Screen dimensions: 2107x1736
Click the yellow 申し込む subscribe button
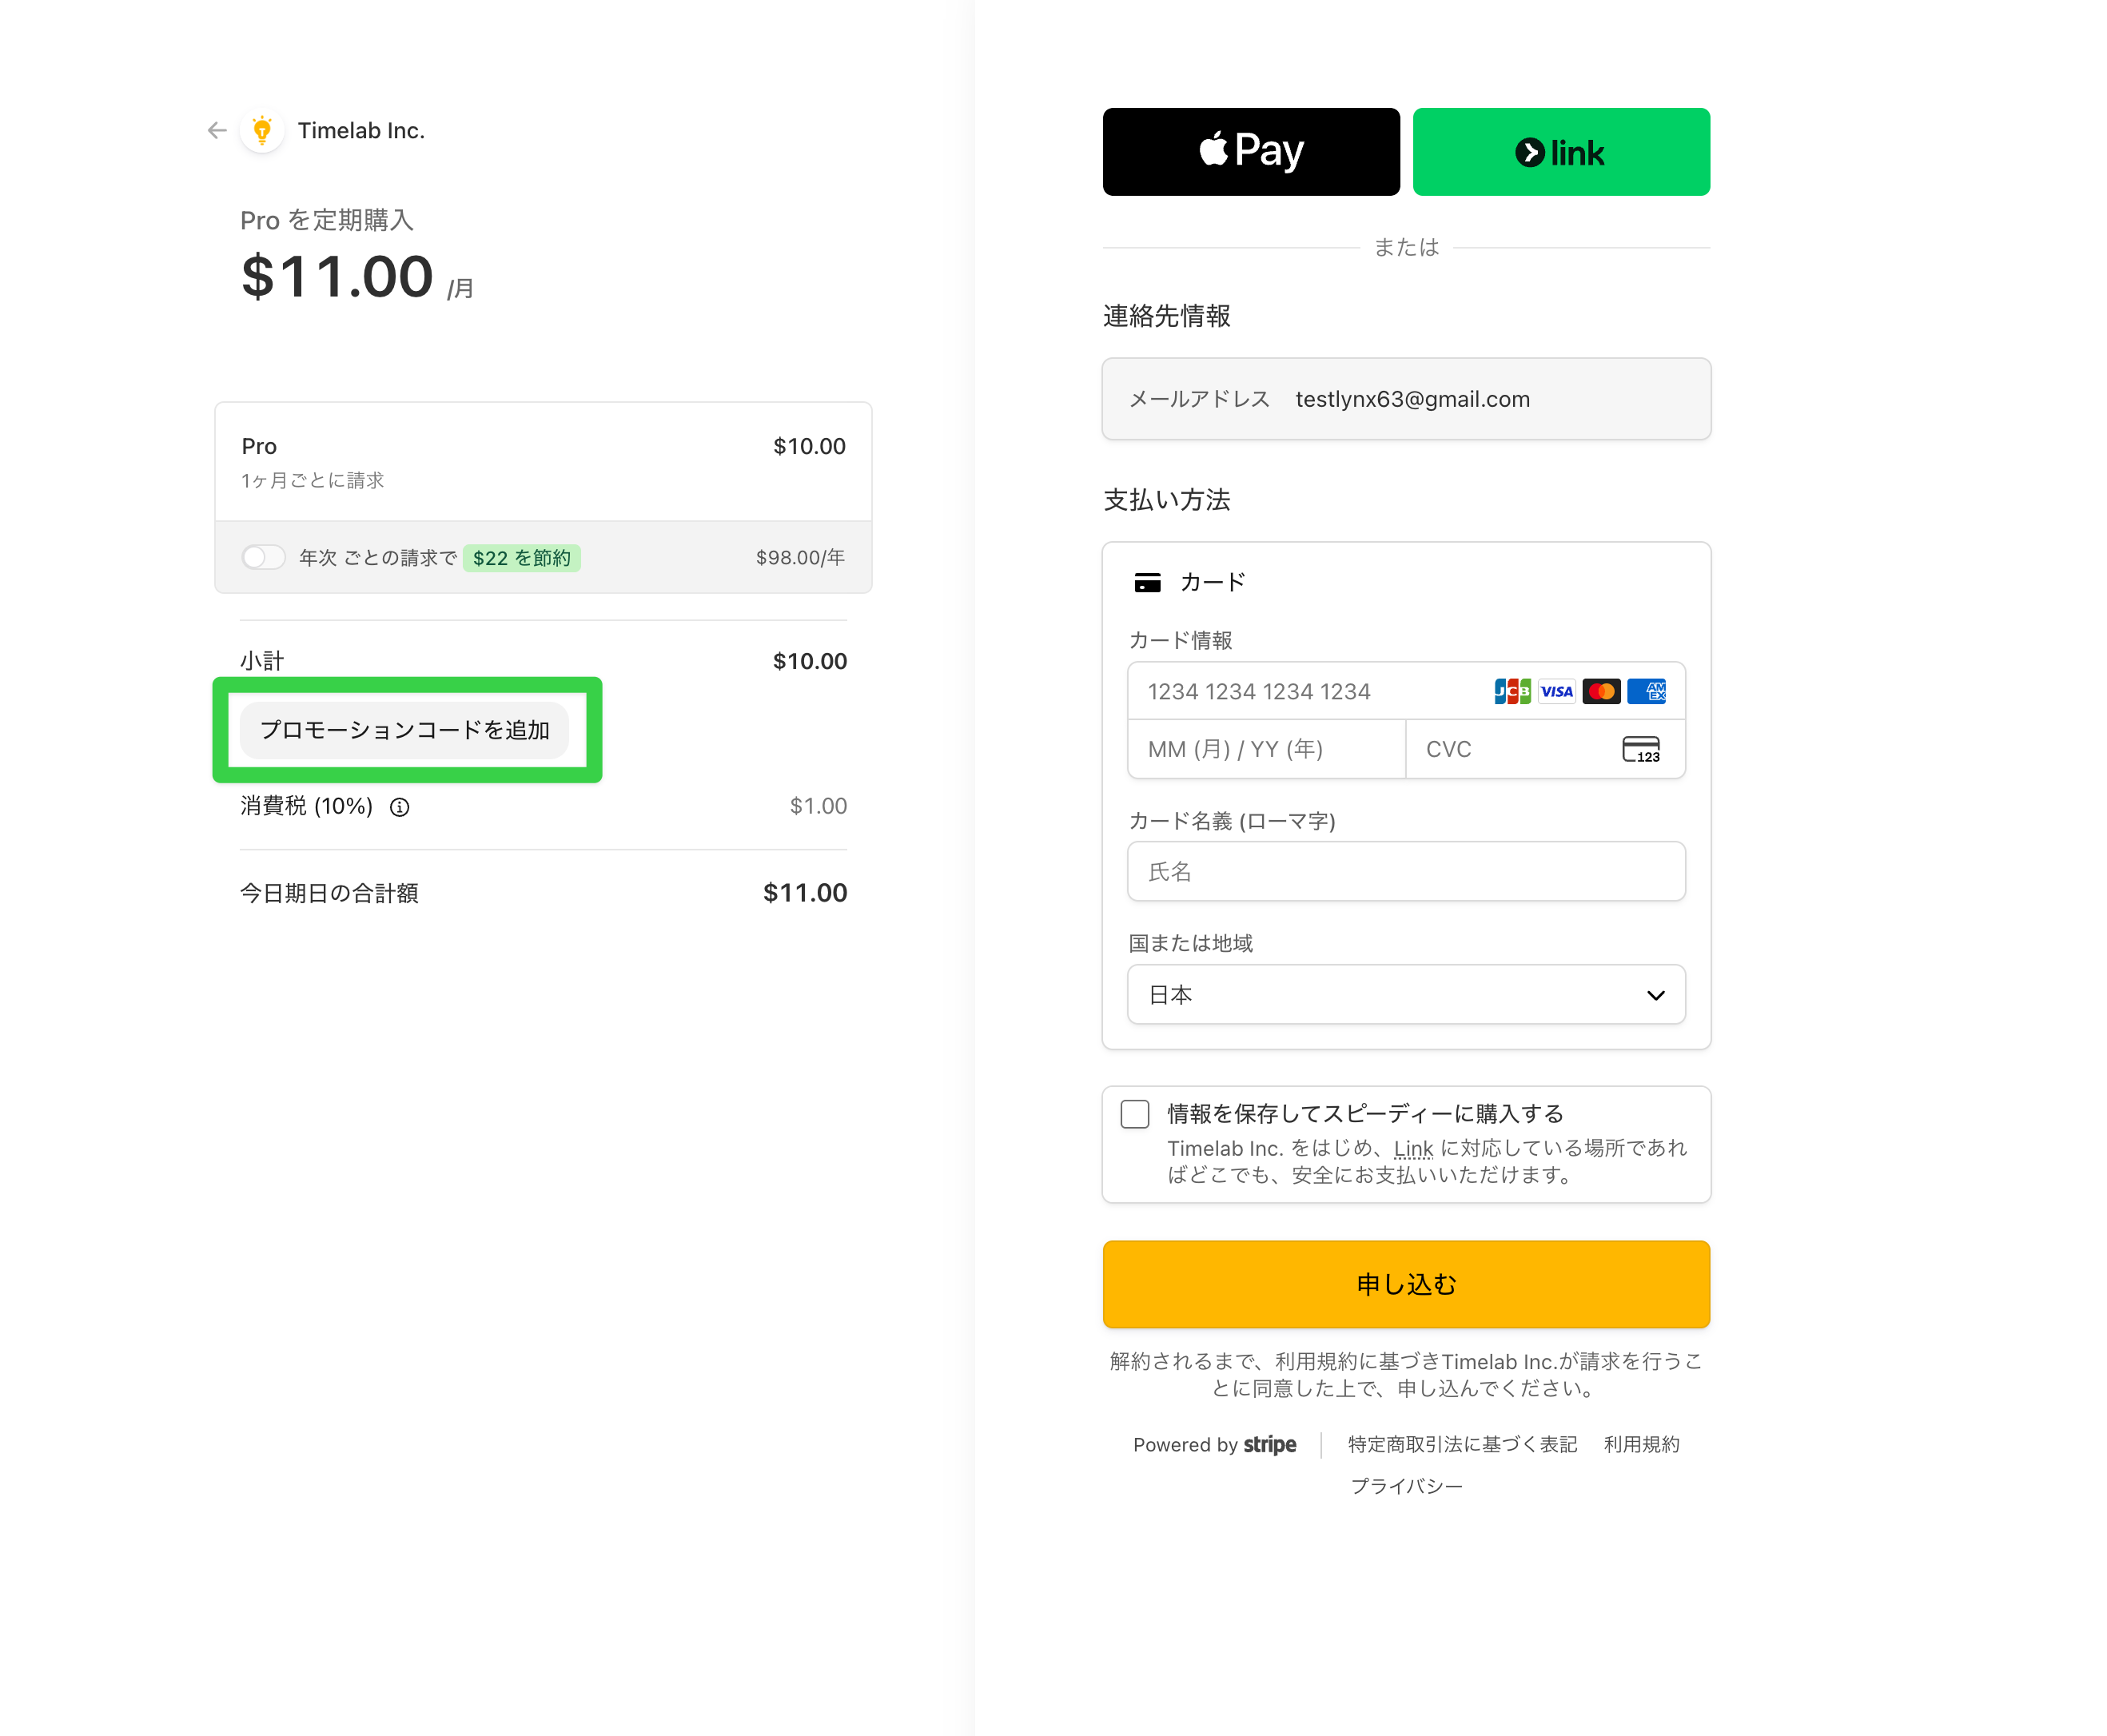coord(1406,1284)
